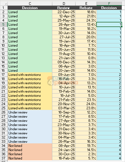Click the date cell 20-Nov-25
125x162 pixels.
(64, 104)
